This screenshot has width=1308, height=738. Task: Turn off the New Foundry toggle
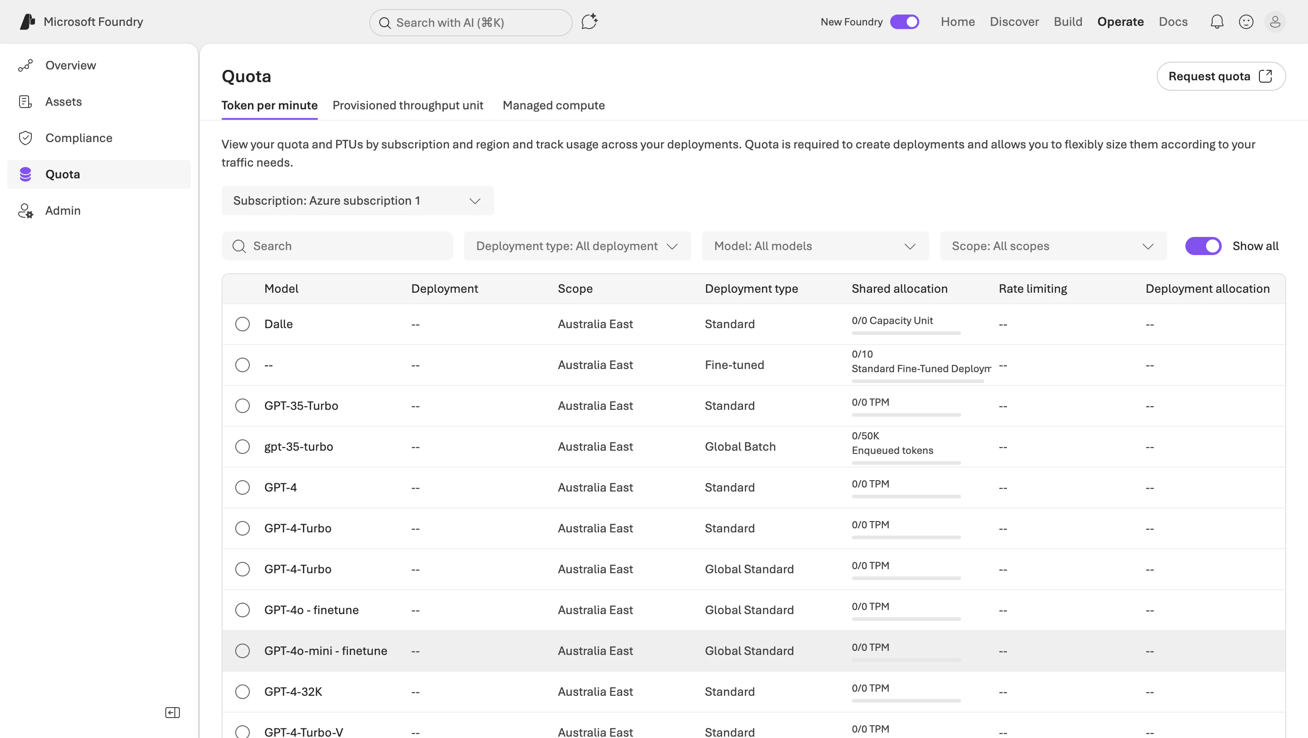[x=904, y=22]
